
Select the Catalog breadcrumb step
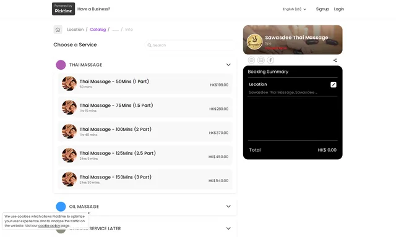click(98, 30)
